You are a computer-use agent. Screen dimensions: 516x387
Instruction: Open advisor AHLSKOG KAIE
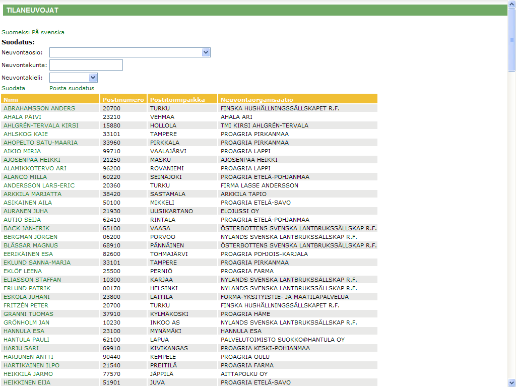pyautogui.click(x=26, y=134)
